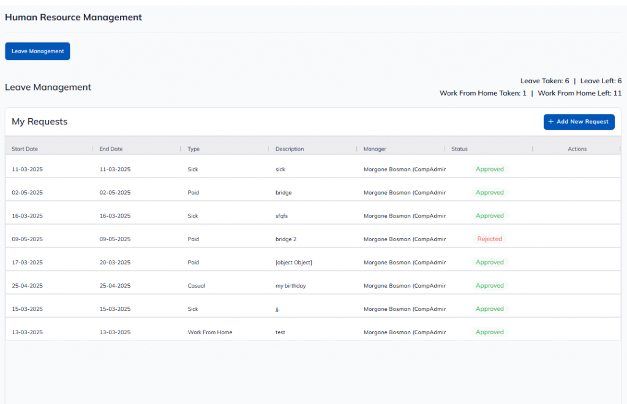The image size is (627, 404).
Task: Select the Casual leave type cell
Action: [x=197, y=286]
